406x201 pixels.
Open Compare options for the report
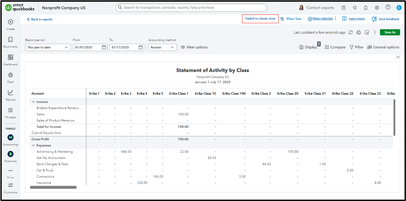[x=335, y=47]
